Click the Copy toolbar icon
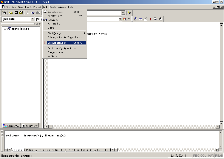The image size is (224, 159). [x=33, y=13]
